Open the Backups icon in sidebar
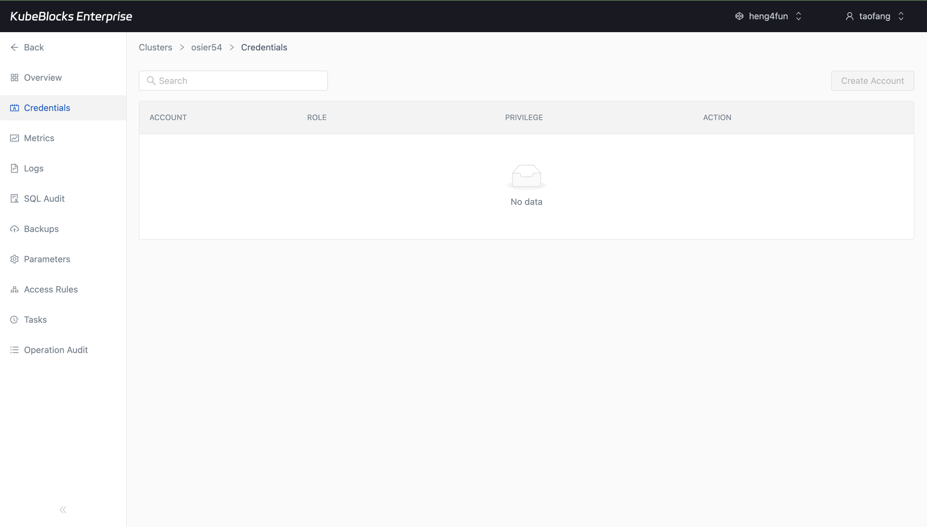 [x=15, y=229]
